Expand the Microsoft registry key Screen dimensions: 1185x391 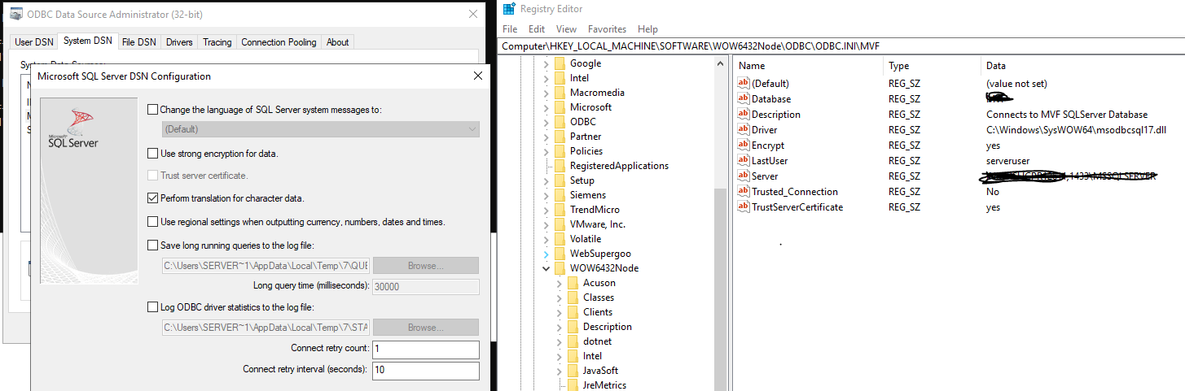[546, 107]
